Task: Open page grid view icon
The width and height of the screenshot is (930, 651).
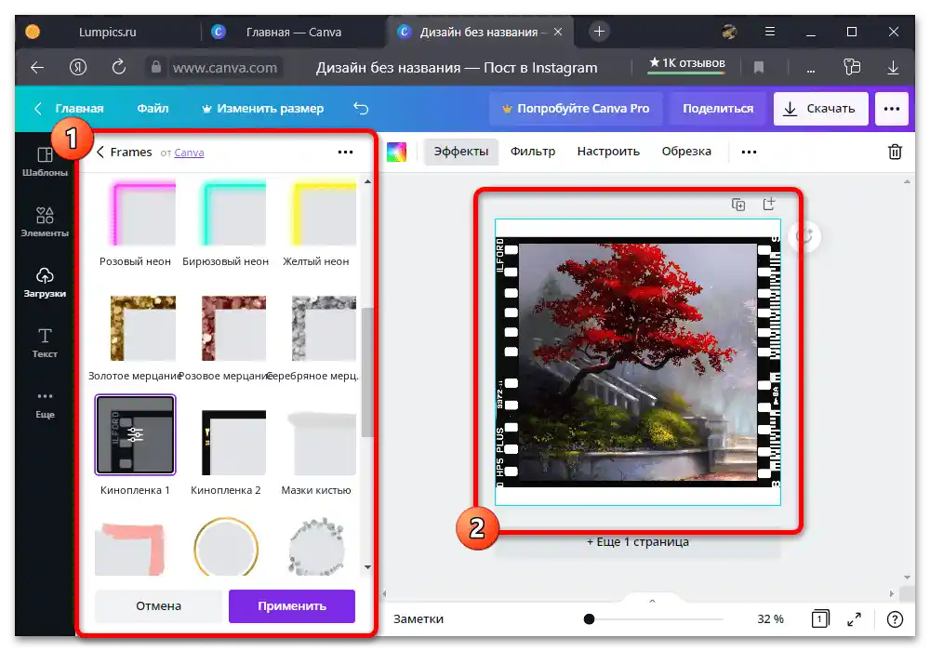Action: click(820, 619)
